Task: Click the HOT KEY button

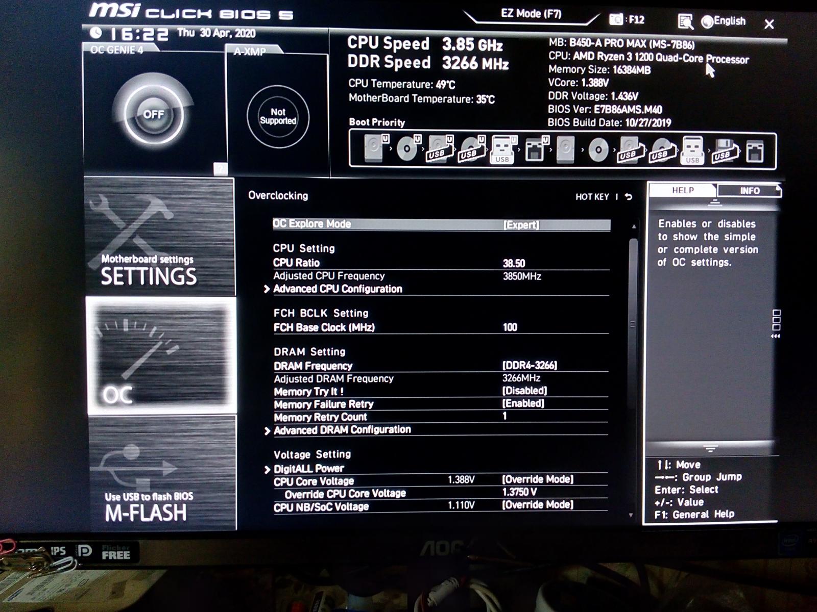Action: [x=592, y=197]
